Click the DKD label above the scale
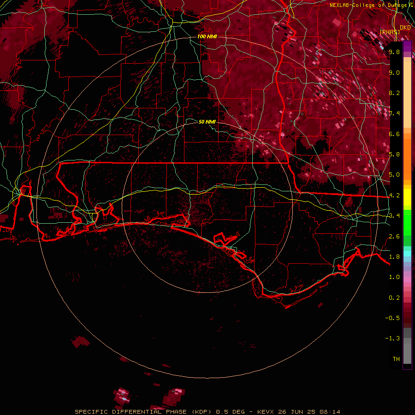The height and width of the screenshot is (415, 415). click(405, 28)
